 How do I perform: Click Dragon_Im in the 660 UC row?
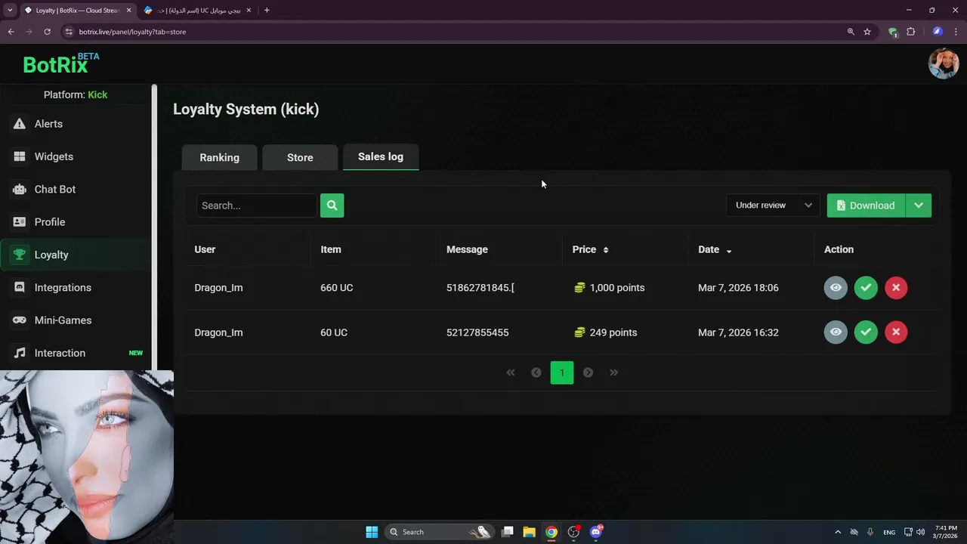point(218,288)
